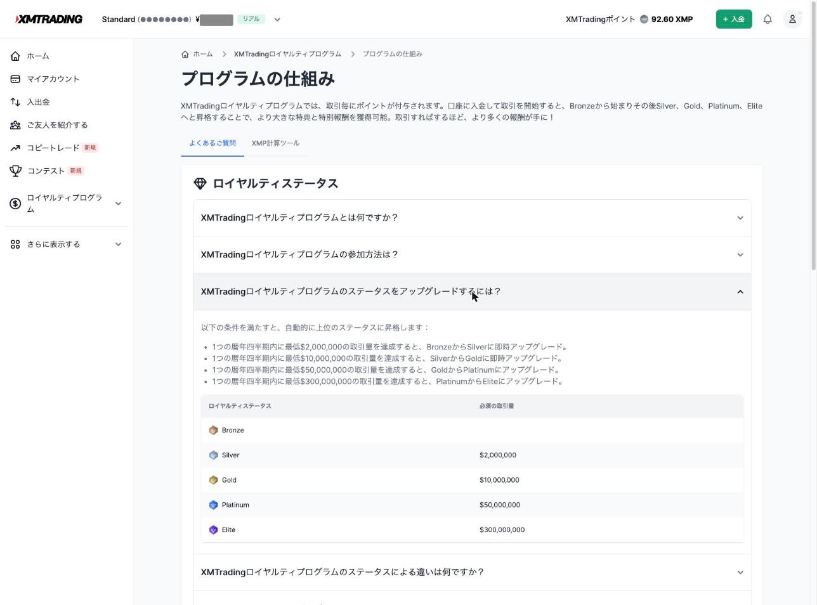
Task: Click the My Account card icon
Action: [15, 79]
